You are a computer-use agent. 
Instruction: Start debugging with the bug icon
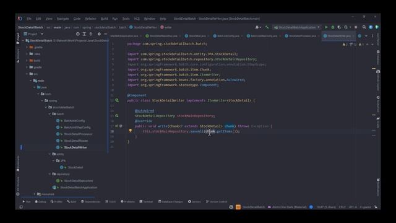click(x=333, y=27)
